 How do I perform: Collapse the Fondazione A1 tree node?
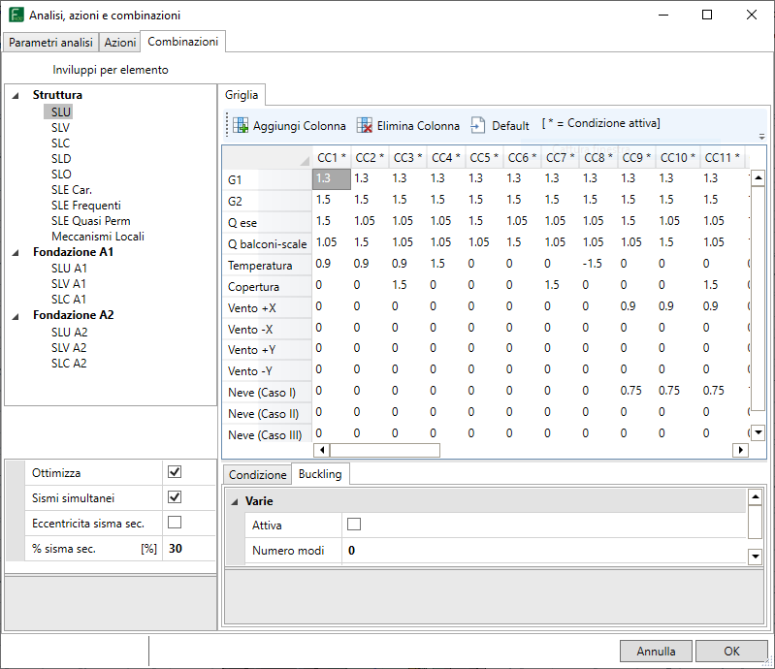click(x=16, y=253)
